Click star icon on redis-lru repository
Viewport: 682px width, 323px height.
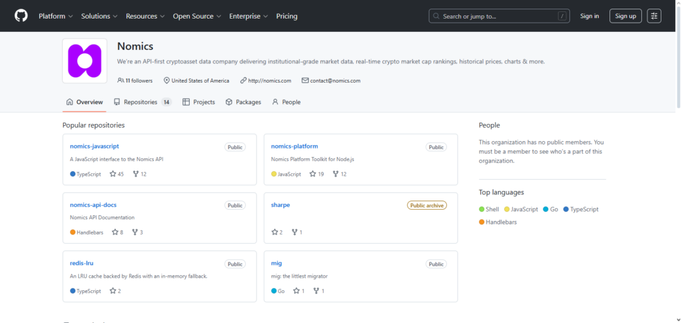click(x=113, y=291)
